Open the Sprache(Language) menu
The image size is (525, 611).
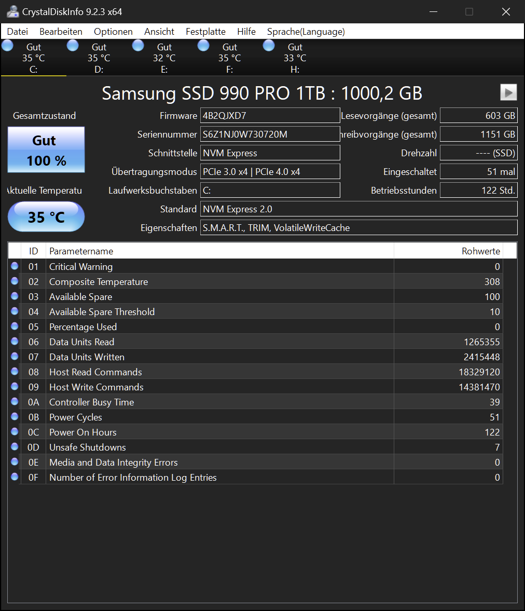tap(306, 32)
